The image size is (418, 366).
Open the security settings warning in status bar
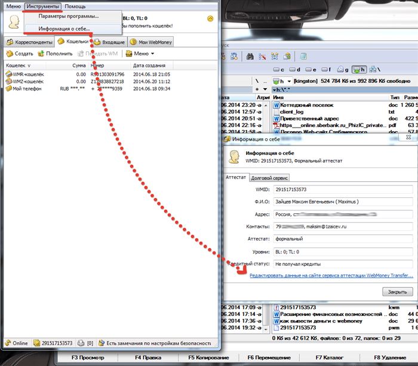(x=155, y=343)
